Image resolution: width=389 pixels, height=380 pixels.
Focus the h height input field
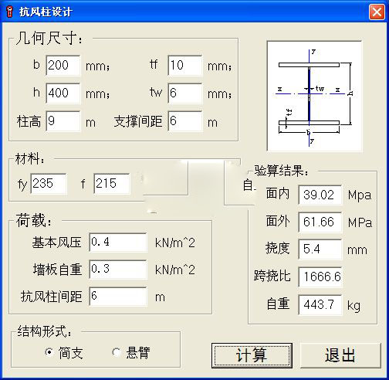(x=63, y=93)
